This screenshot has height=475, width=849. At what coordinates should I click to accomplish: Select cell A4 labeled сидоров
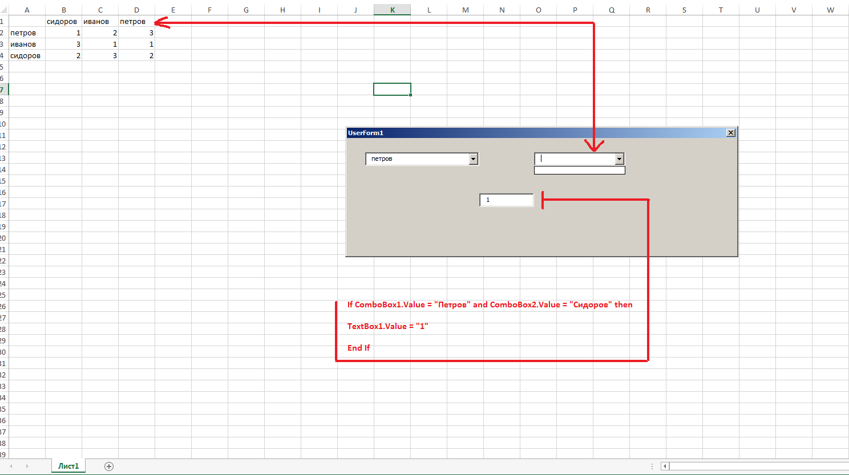tap(27, 56)
